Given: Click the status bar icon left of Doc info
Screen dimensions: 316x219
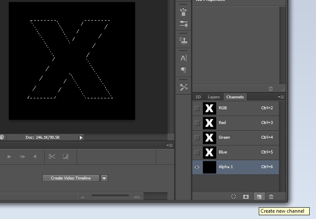Looking at the screenshot, I should [x=2, y=137].
